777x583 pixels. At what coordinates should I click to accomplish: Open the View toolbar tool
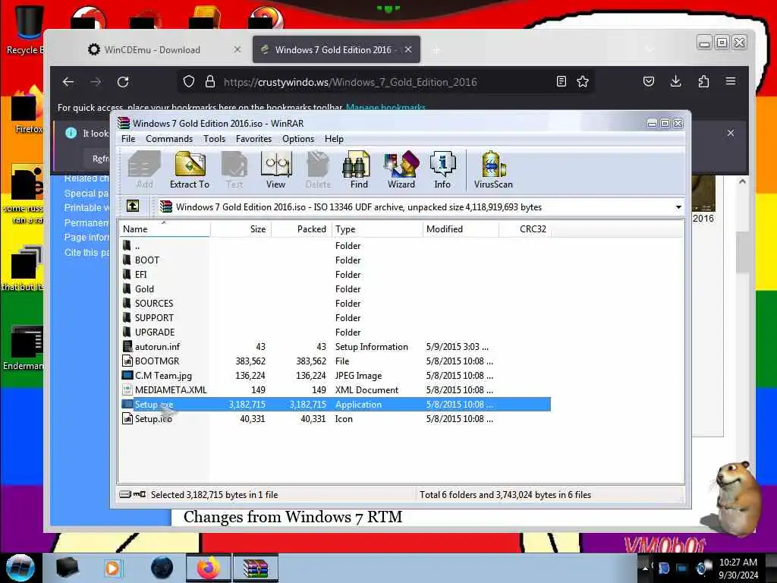point(276,170)
